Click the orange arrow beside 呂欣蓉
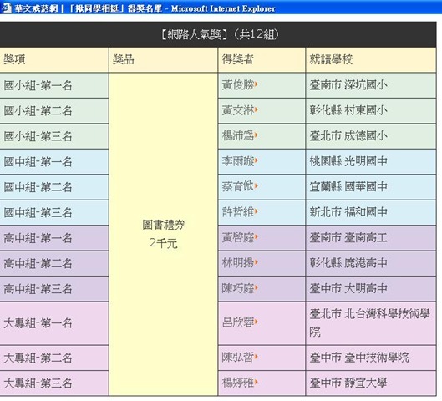 (x=257, y=322)
